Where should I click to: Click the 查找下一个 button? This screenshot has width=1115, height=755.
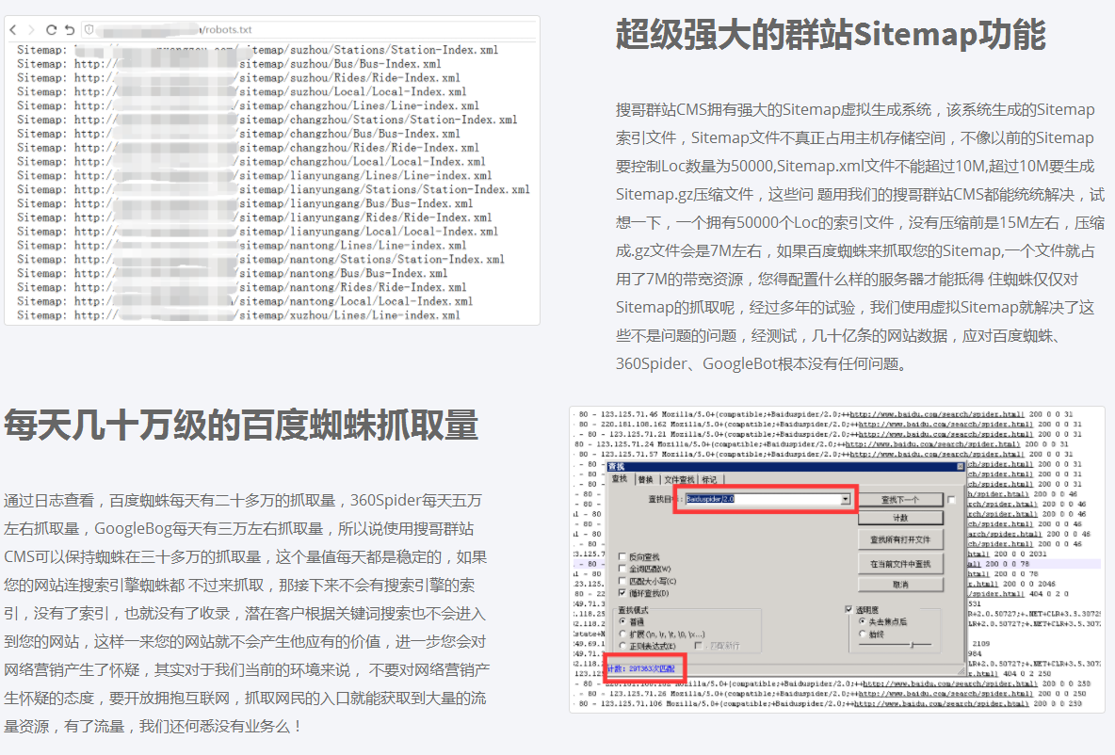pos(900,499)
